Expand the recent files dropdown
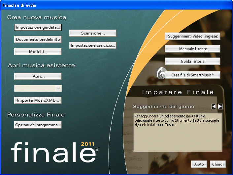 [x=58, y=88]
